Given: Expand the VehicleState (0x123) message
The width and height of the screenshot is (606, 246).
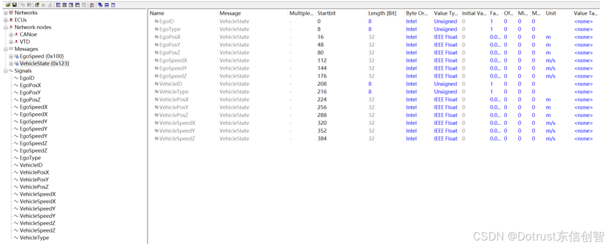Looking at the screenshot, I should point(11,64).
